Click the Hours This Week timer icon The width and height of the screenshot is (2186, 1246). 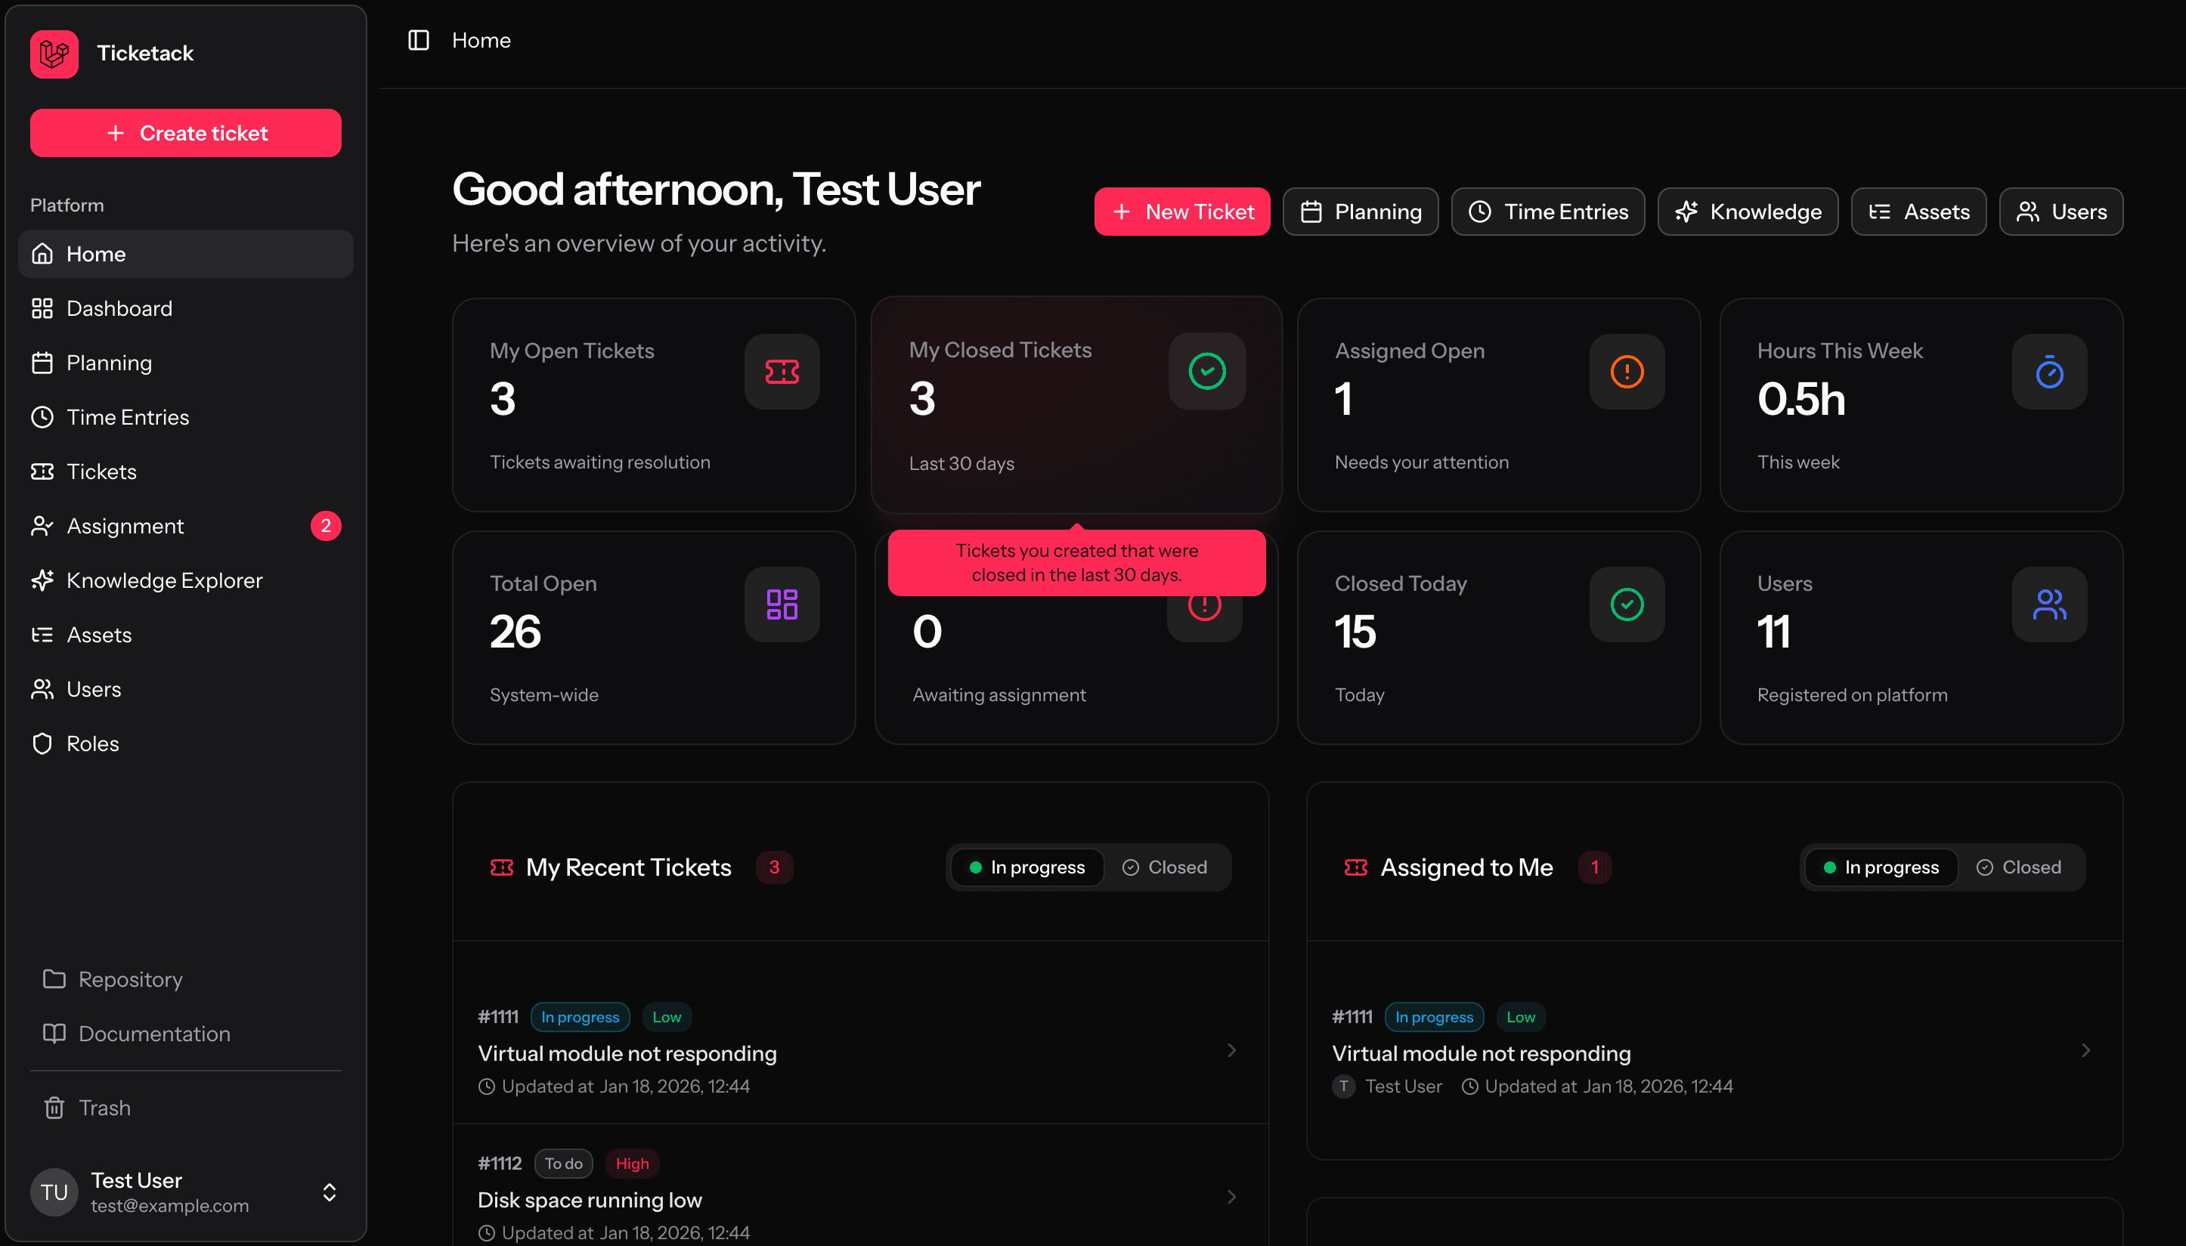pos(2049,372)
